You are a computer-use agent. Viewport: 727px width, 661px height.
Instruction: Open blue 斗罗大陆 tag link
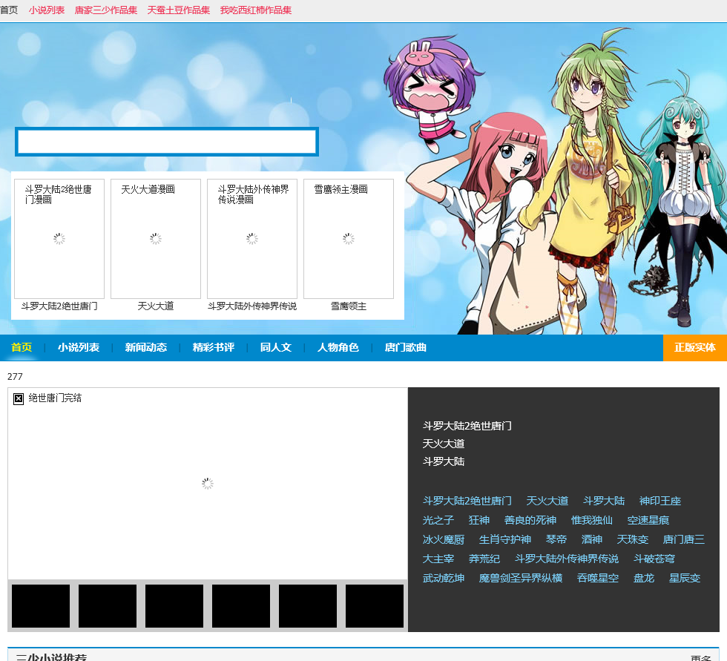point(604,501)
